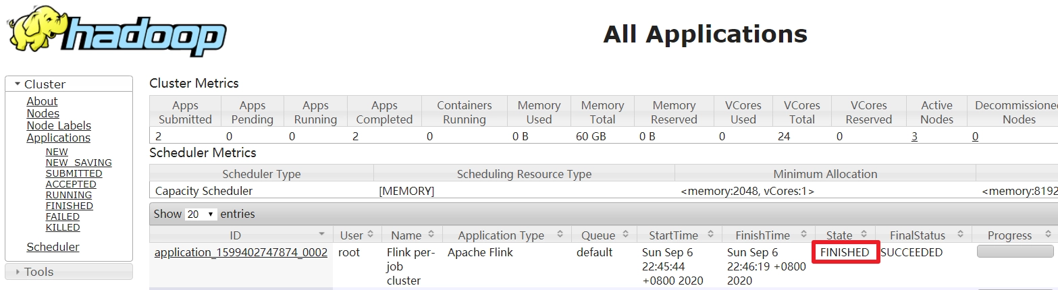This screenshot has width=1058, height=290.
Task: Click the FinishTime cell Sun Sep 6 22:46:19
Action: point(766,266)
